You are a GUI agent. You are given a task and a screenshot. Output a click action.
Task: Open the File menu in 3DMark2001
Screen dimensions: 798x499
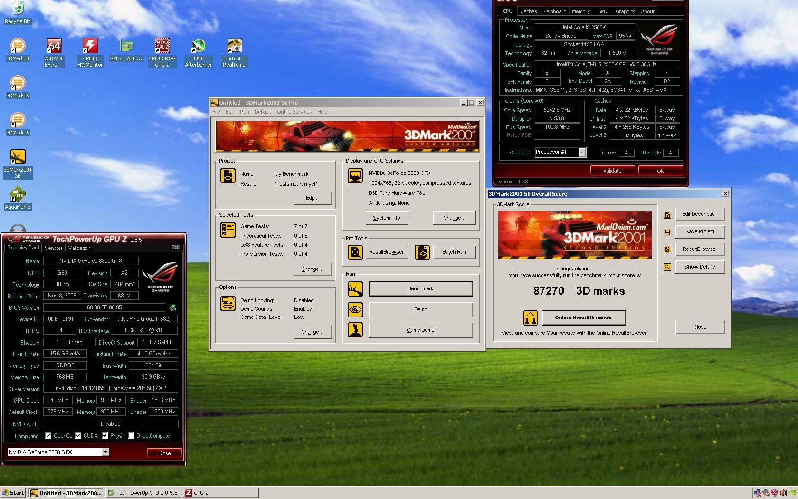[x=216, y=112]
